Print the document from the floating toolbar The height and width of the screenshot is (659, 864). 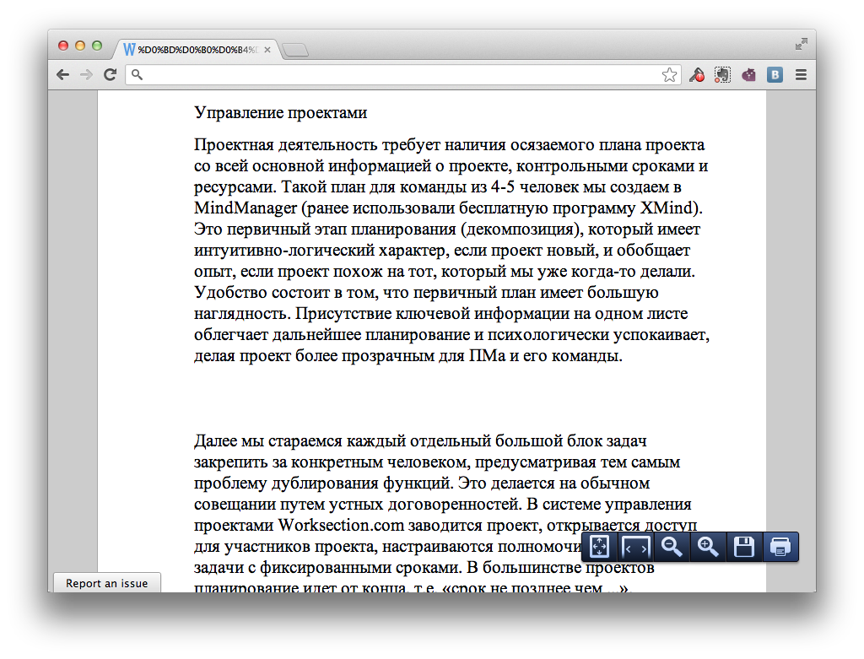click(x=780, y=547)
